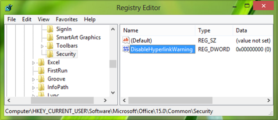
Task: Click tree pane horizontal scrollbar thumb
Action: [62, 100]
